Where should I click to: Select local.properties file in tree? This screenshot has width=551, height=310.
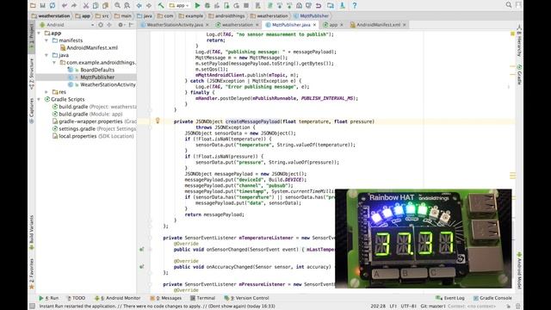(x=93, y=136)
